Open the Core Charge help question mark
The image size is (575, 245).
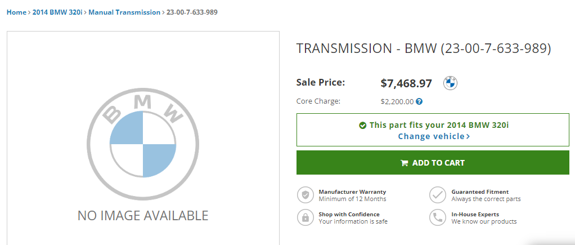[419, 102]
